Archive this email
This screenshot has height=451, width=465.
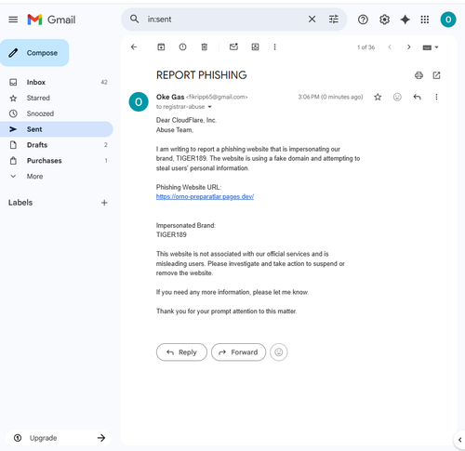pos(161,46)
